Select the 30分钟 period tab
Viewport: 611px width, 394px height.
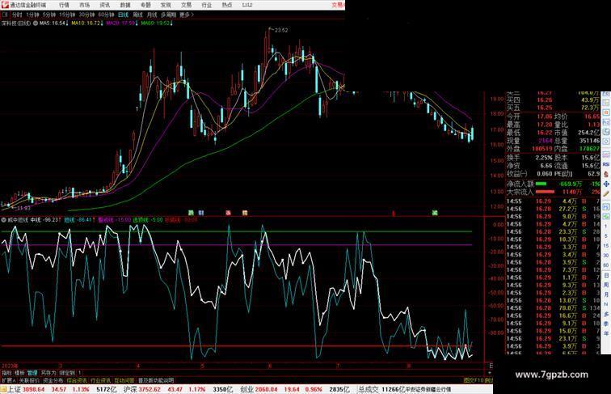click(x=86, y=15)
